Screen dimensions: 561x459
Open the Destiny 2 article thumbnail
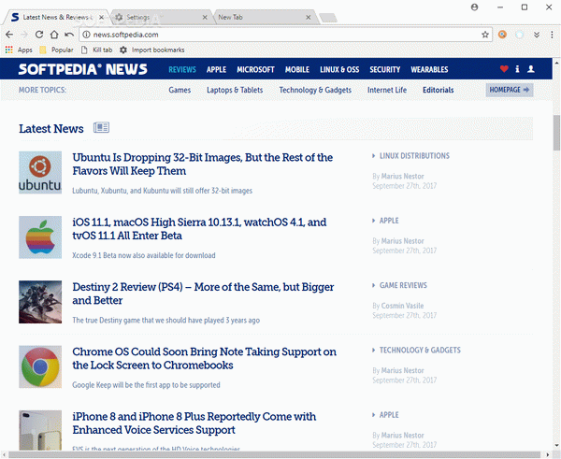(40, 302)
